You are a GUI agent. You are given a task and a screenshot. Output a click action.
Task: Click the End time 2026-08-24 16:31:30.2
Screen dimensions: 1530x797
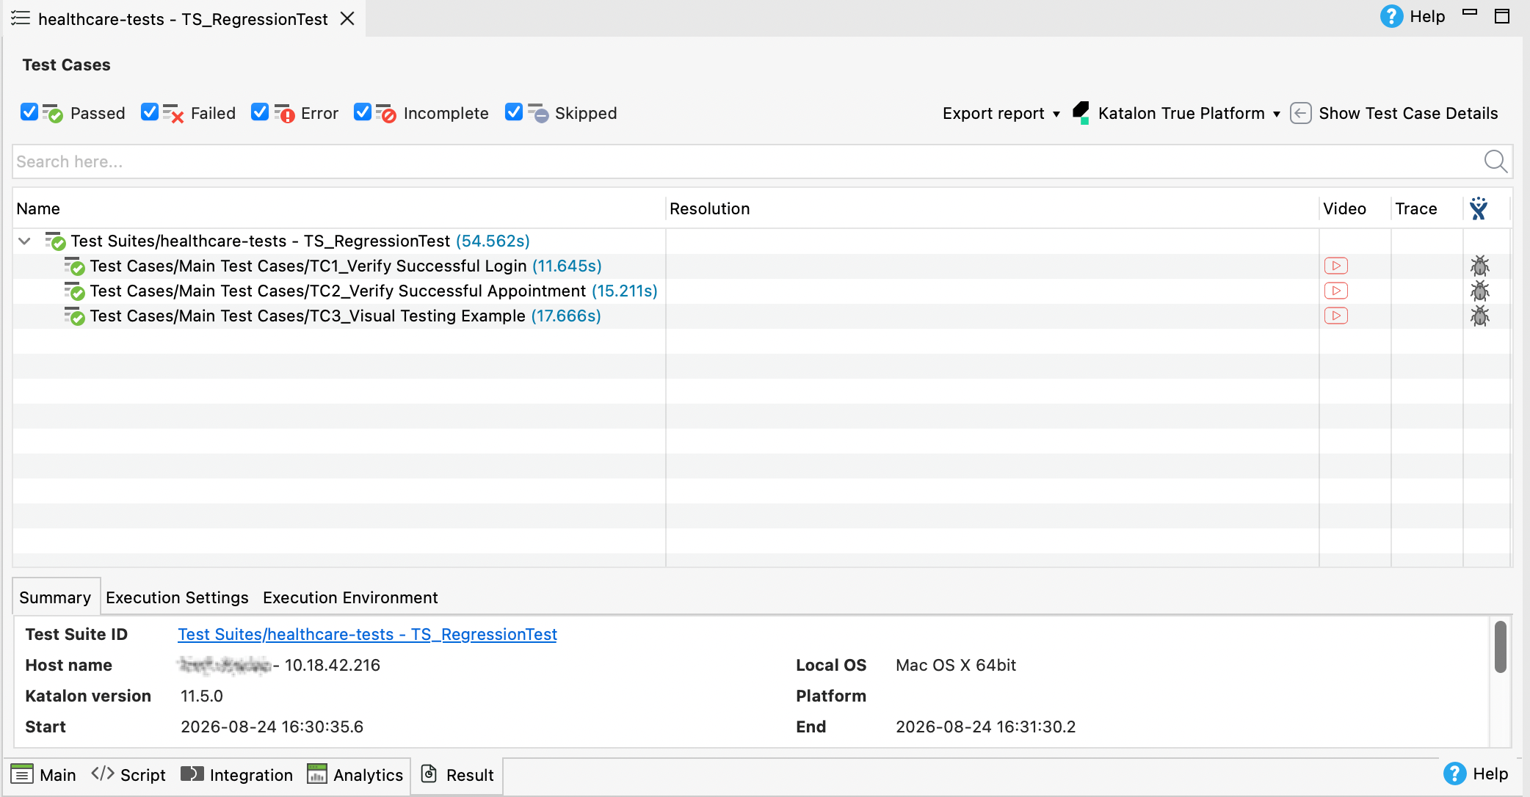pos(985,727)
